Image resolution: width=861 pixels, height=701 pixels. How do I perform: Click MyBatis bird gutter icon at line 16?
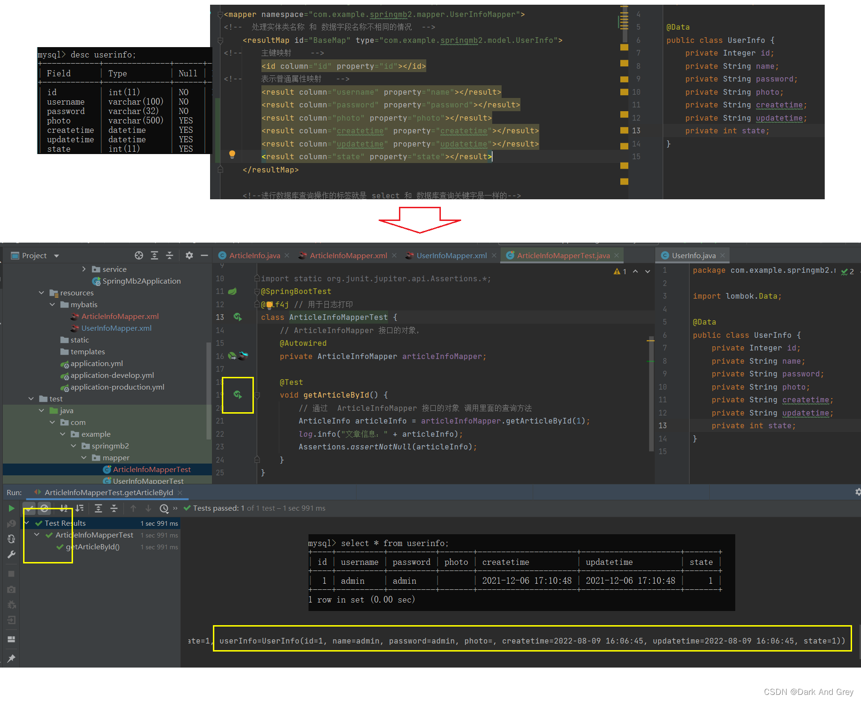click(243, 356)
